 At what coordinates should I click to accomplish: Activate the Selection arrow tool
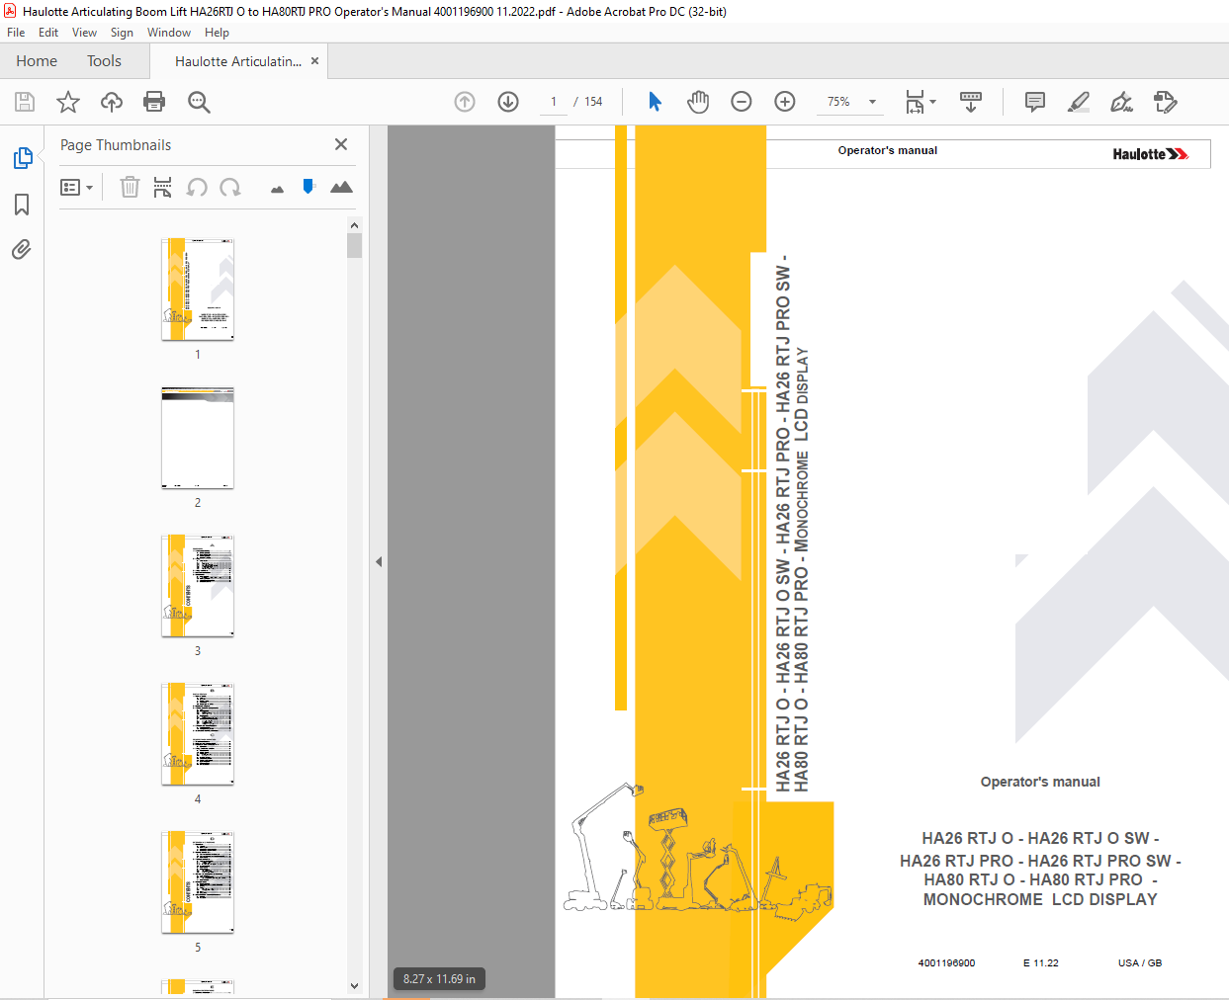[655, 102]
